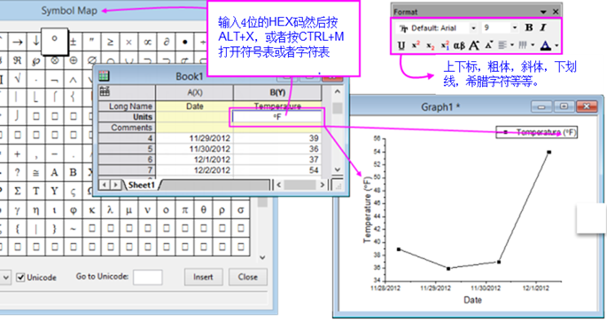Click the Insert button in Symbol Map
The height and width of the screenshot is (322, 607).
coord(203,277)
